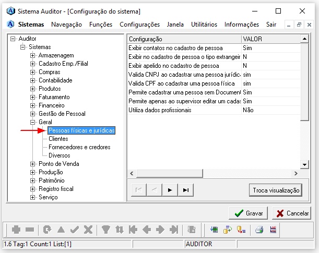319x253 pixels.
Task: Expand the Cadastro Emp./Filial node
Action: (32, 64)
